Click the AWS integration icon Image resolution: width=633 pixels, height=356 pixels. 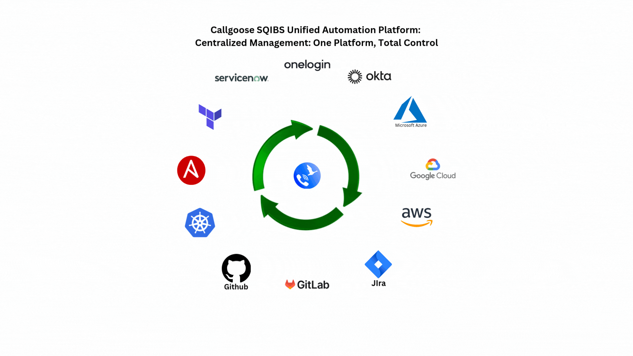[x=416, y=217]
